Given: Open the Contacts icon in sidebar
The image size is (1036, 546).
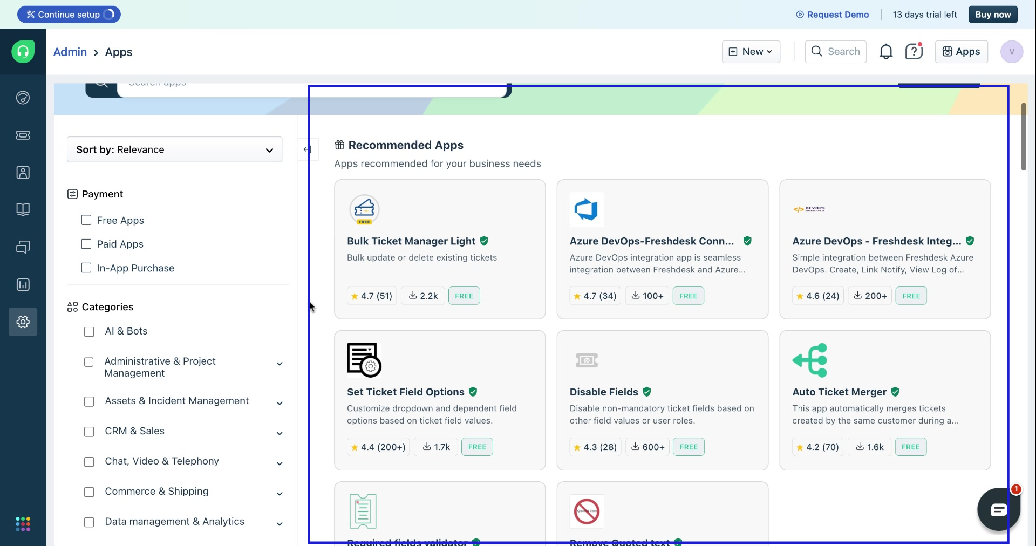Looking at the screenshot, I should click(x=23, y=173).
